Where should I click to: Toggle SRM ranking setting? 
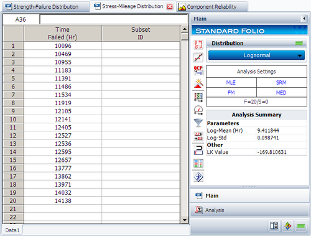[281, 83]
